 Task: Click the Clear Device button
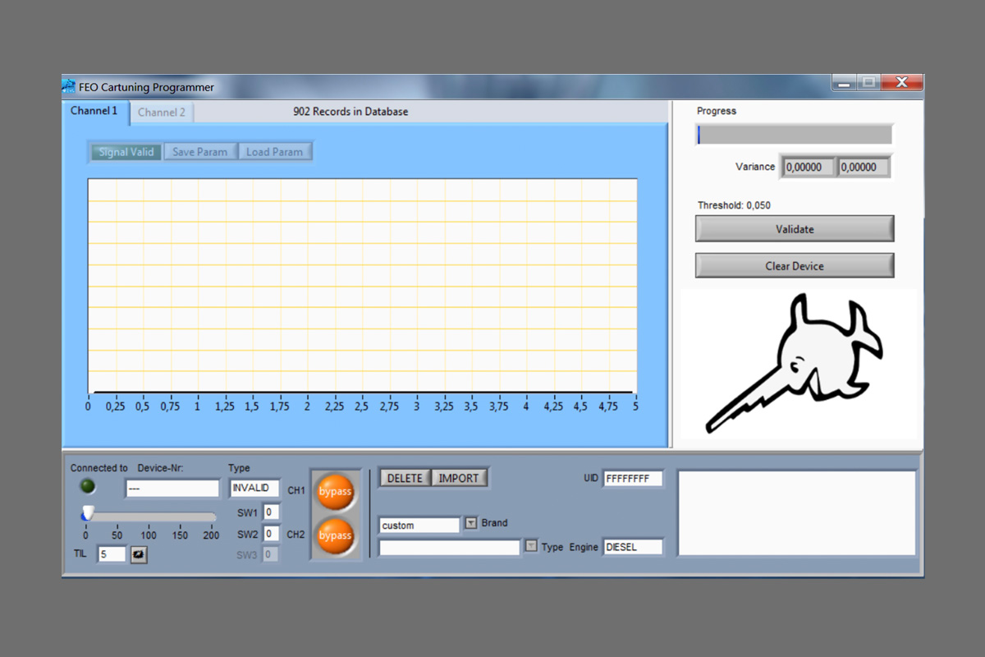[x=795, y=266]
